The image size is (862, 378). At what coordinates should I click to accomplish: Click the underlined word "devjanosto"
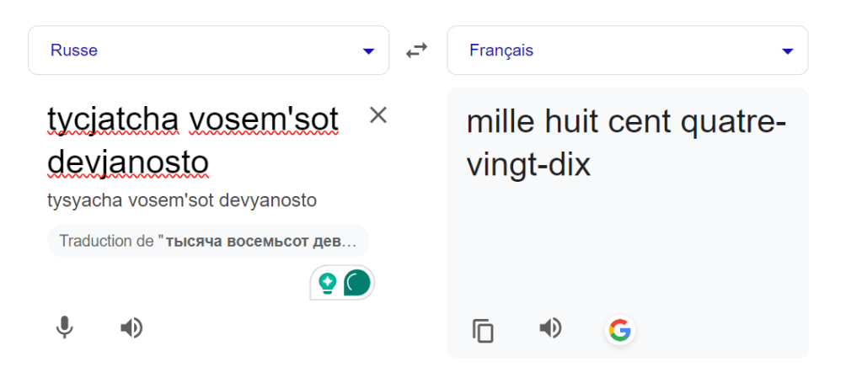coord(128,162)
